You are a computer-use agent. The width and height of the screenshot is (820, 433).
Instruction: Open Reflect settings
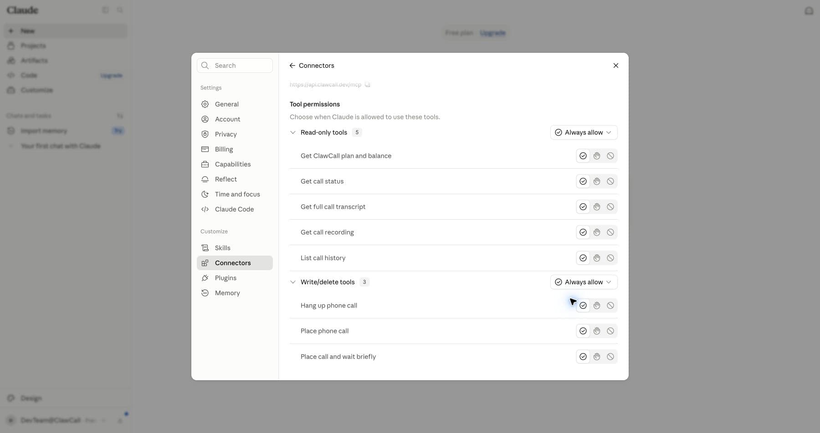(235, 179)
